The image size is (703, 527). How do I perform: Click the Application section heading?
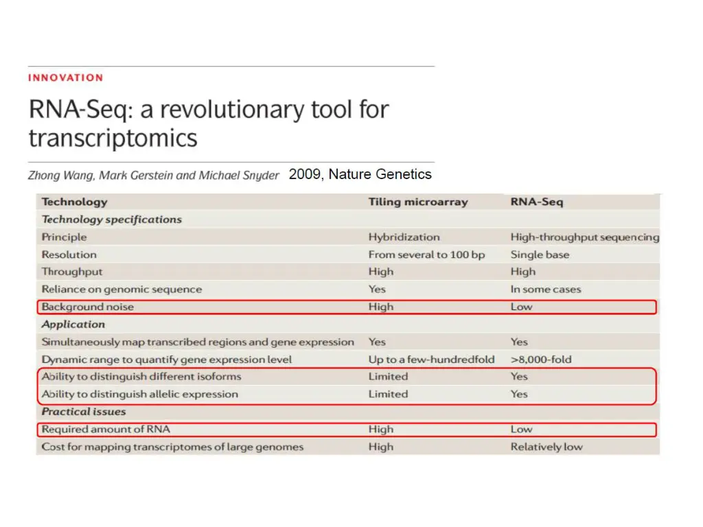pos(73,325)
